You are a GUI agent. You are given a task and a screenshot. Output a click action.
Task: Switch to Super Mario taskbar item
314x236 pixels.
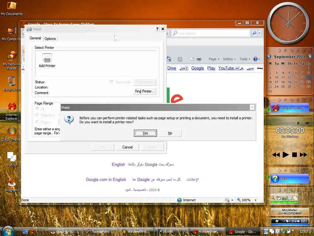(x=101, y=231)
